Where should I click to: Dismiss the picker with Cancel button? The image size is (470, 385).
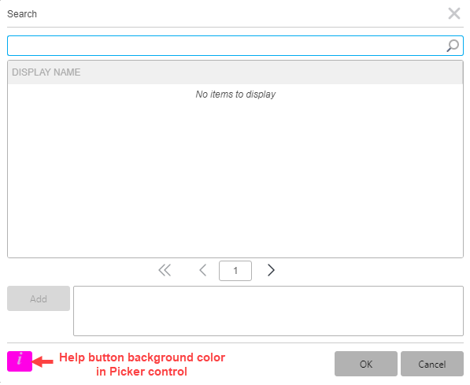pos(432,364)
